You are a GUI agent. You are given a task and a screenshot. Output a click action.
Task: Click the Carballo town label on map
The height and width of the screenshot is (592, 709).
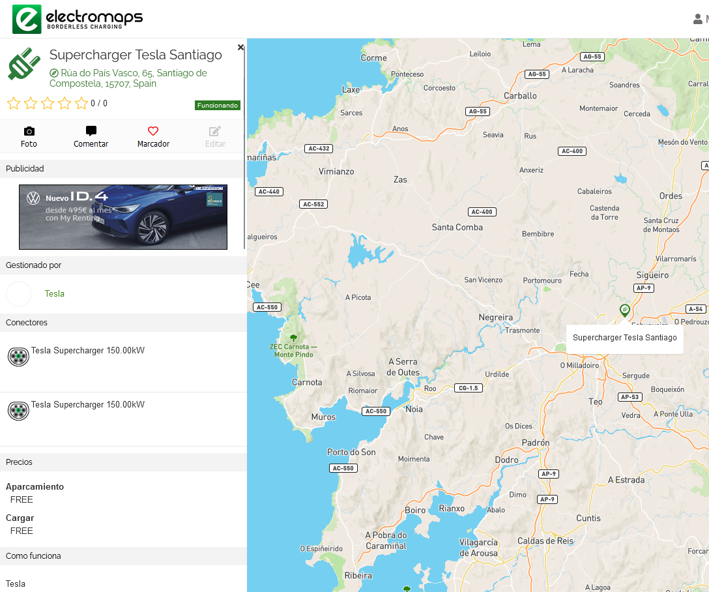(521, 96)
